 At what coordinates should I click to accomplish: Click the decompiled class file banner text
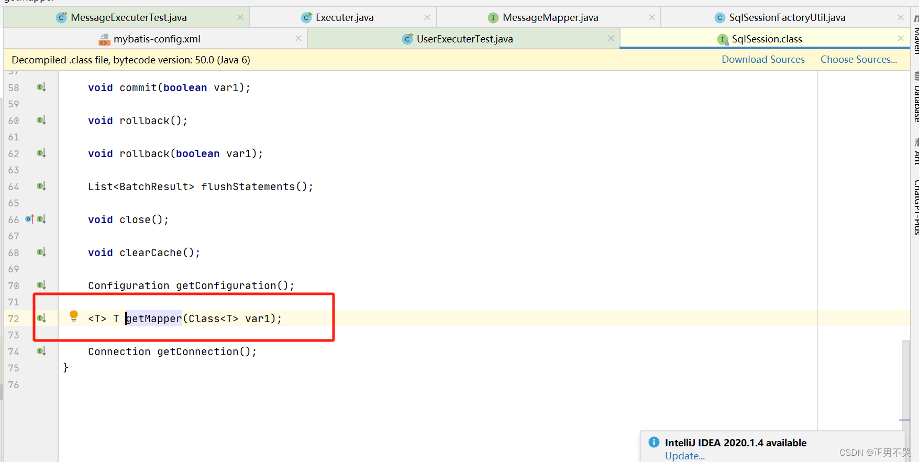coord(131,60)
